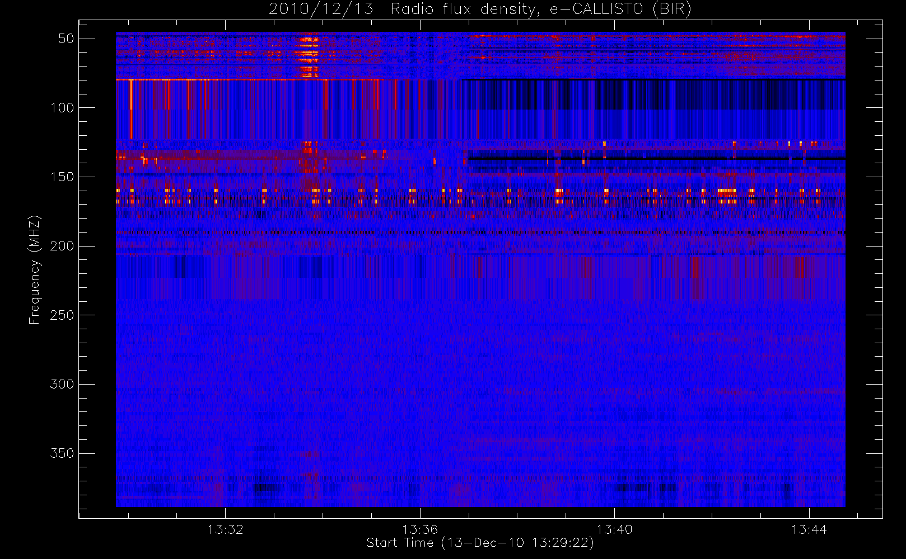The height and width of the screenshot is (559, 906).
Task: Select the 50 frequency tick label
Action: point(66,39)
